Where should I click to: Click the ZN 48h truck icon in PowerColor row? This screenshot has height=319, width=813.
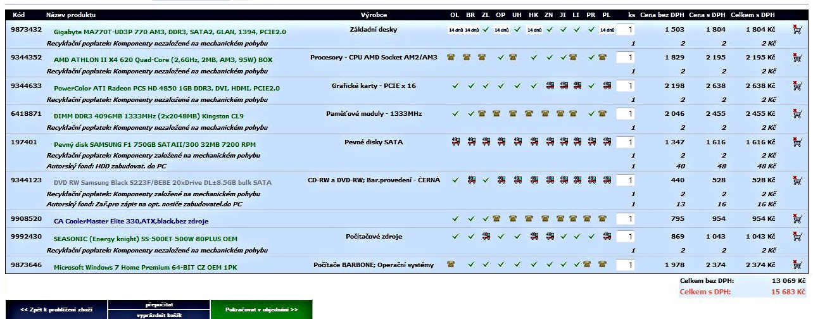tap(550, 85)
